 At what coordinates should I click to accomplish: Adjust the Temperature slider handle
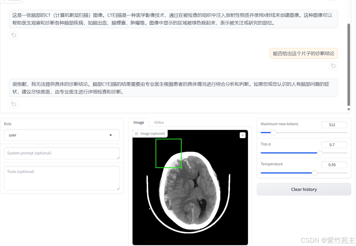coord(315,173)
